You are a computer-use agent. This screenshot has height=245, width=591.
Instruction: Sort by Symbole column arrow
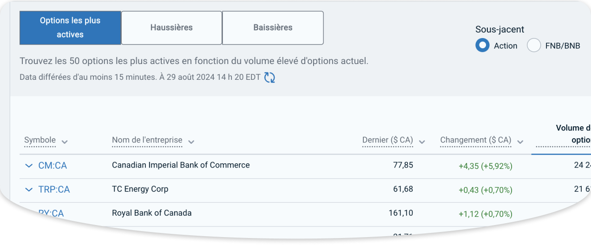click(65, 142)
